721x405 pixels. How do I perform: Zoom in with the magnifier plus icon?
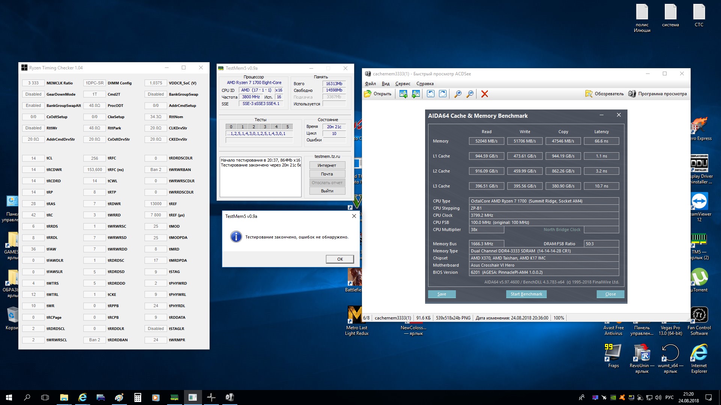(x=458, y=94)
